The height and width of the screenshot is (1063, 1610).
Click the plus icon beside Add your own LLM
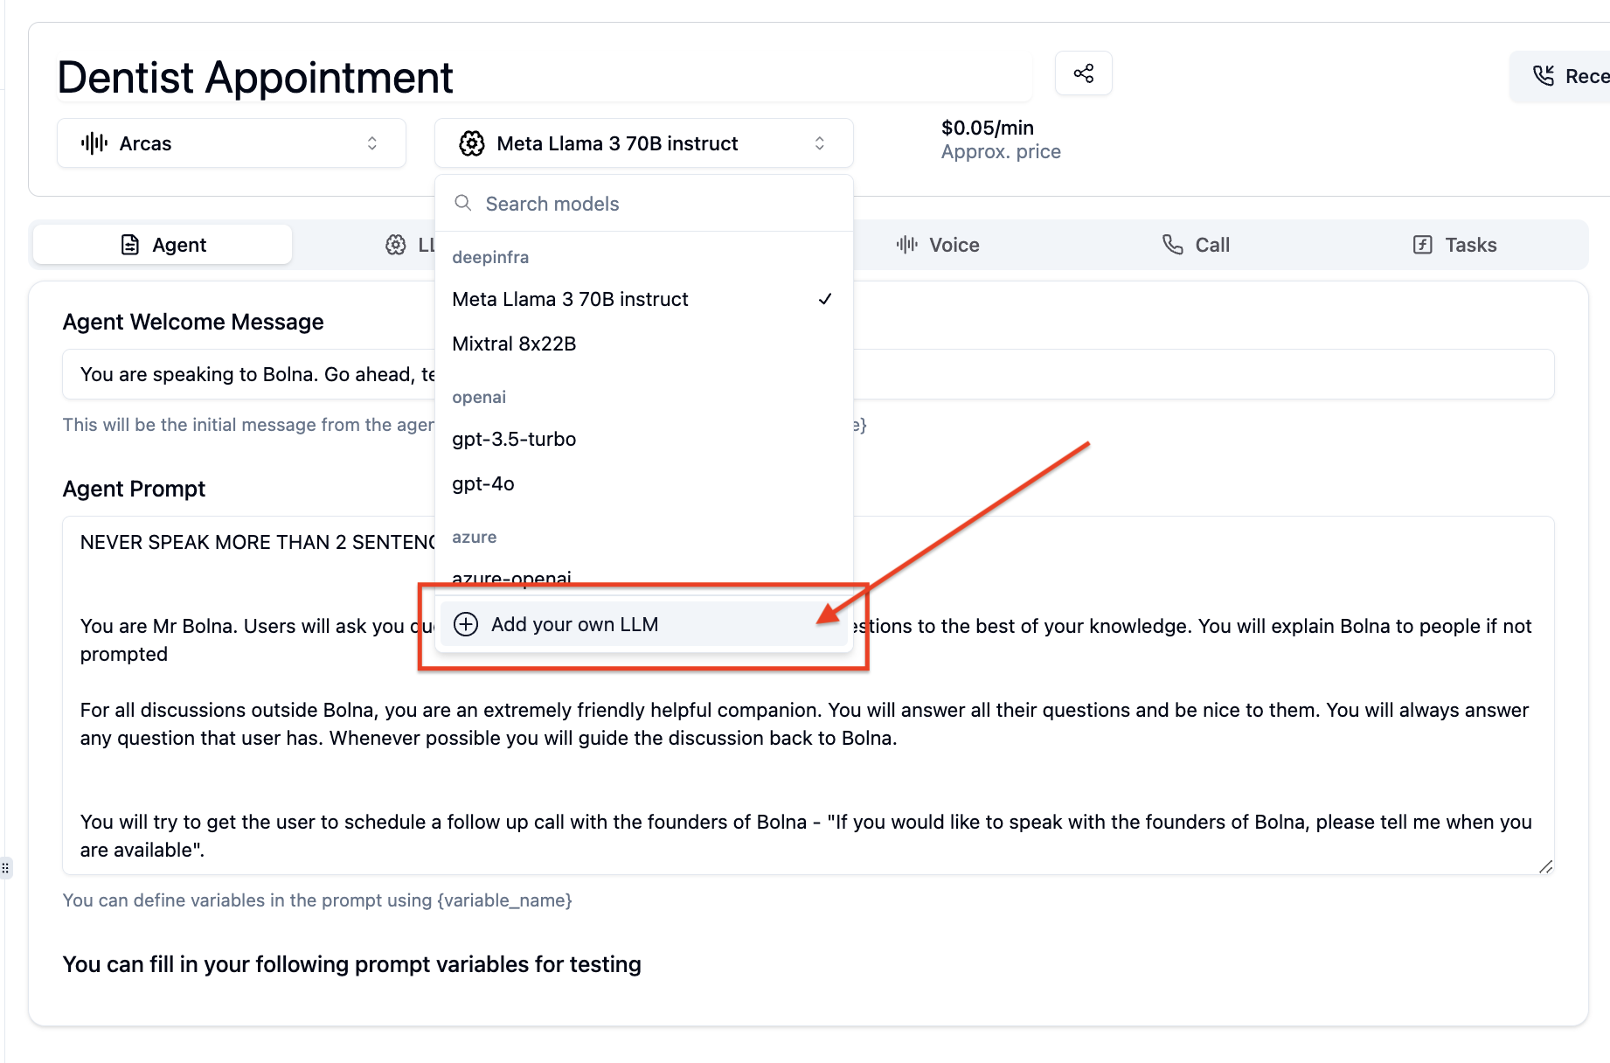coord(466,624)
